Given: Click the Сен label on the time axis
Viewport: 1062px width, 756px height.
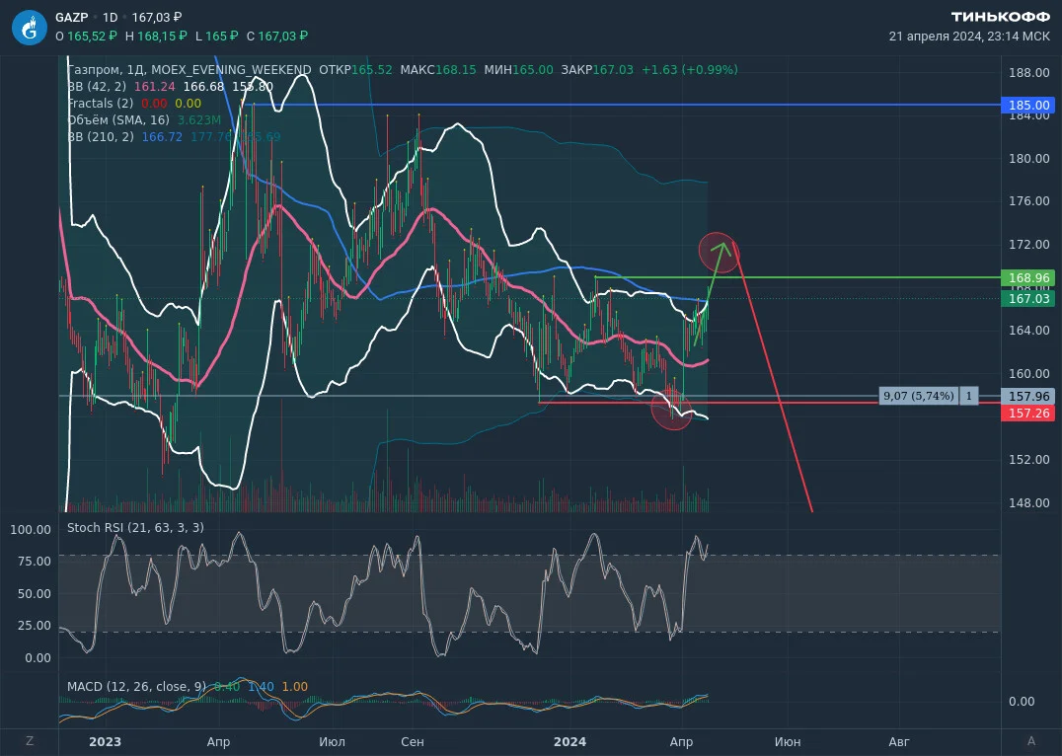Looking at the screenshot, I should (x=413, y=742).
